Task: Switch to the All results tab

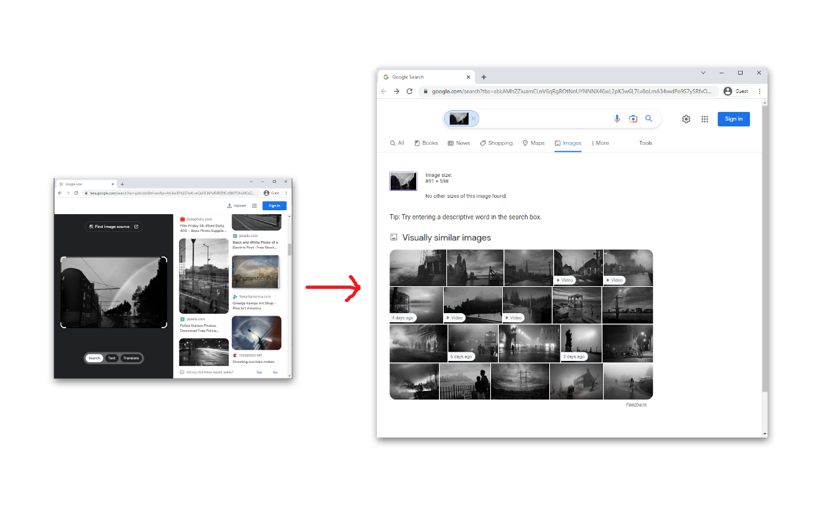Action: click(397, 143)
